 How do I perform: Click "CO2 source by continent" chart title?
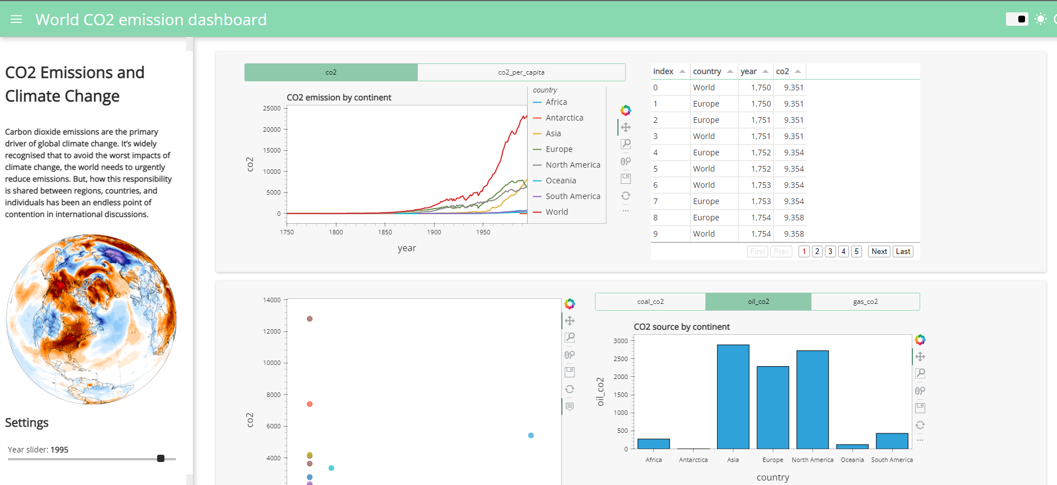(x=682, y=327)
